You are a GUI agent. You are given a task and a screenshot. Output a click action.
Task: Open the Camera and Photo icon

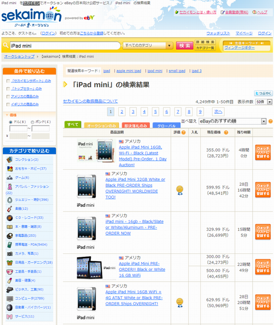(10, 253)
